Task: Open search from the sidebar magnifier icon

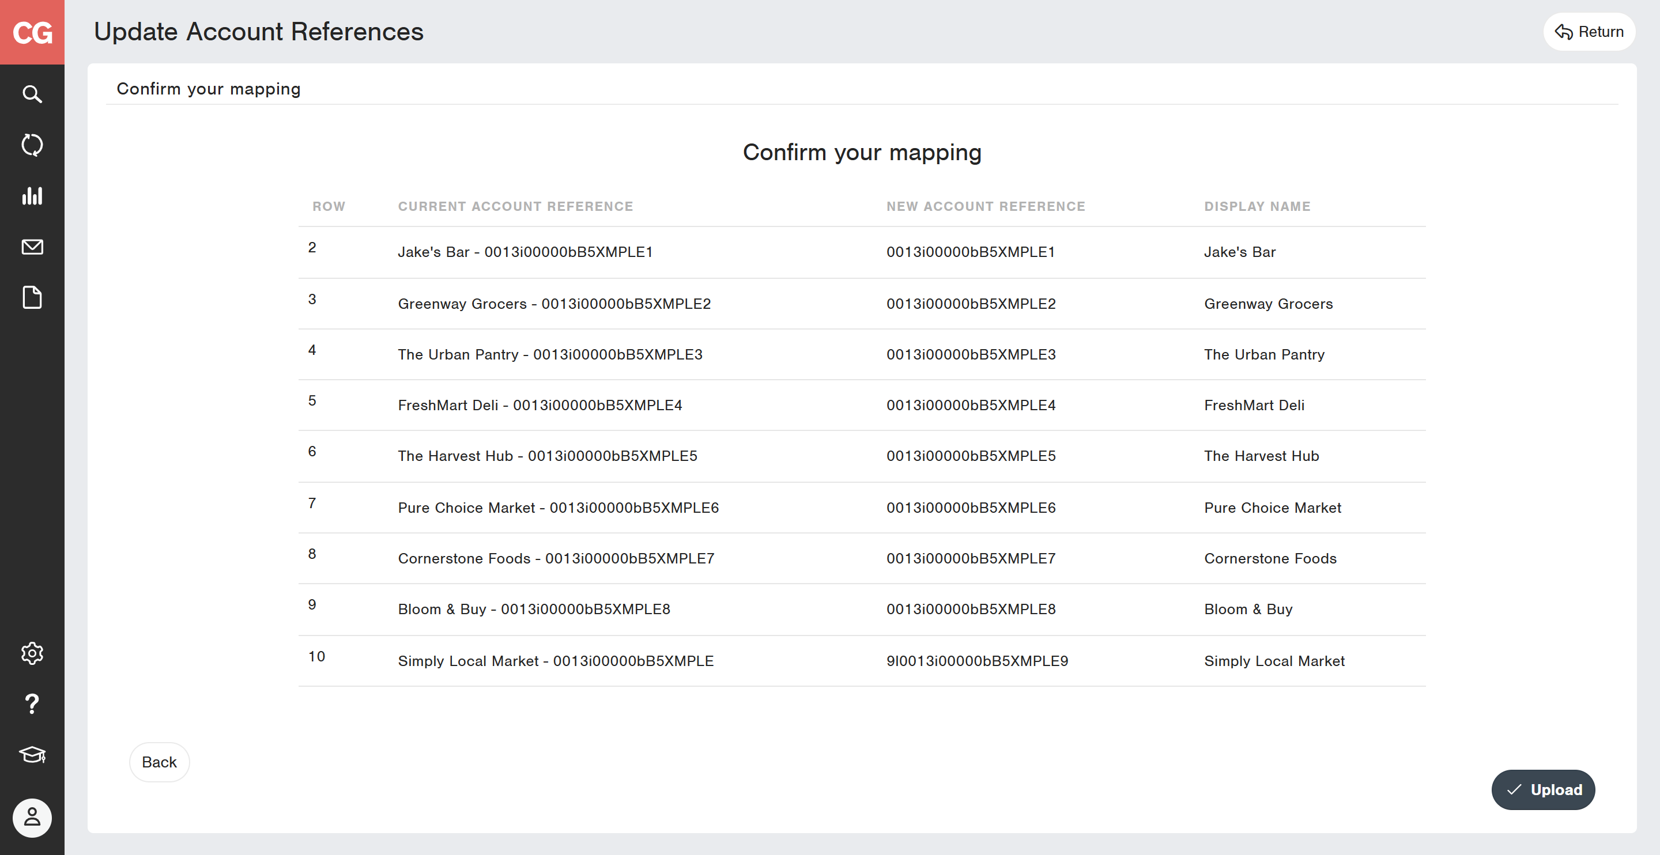Action: pyautogui.click(x=32, y=94)
